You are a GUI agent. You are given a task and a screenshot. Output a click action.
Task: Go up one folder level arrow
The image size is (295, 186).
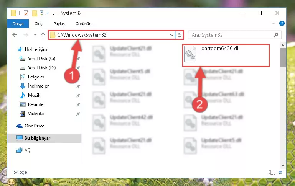[x=43, y=35]
